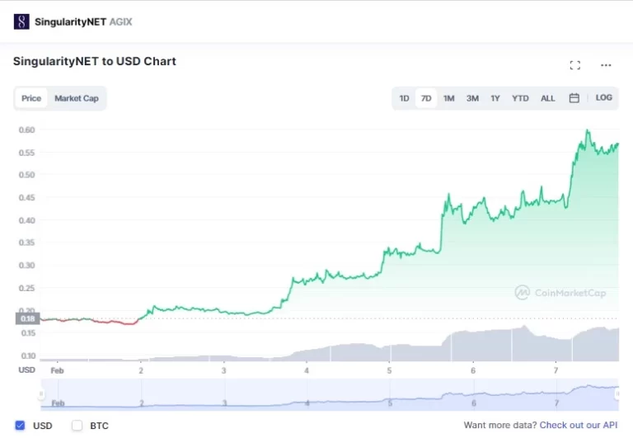Select the 7D time range
Image resolution: width=633 pixels, height=438 pixels.
(x=426, y=98)
